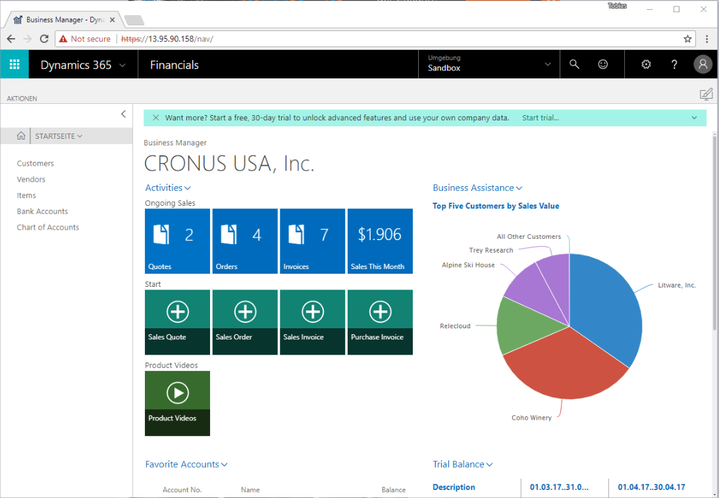Open the Invoices tile showing 7

tap(312, 241)
